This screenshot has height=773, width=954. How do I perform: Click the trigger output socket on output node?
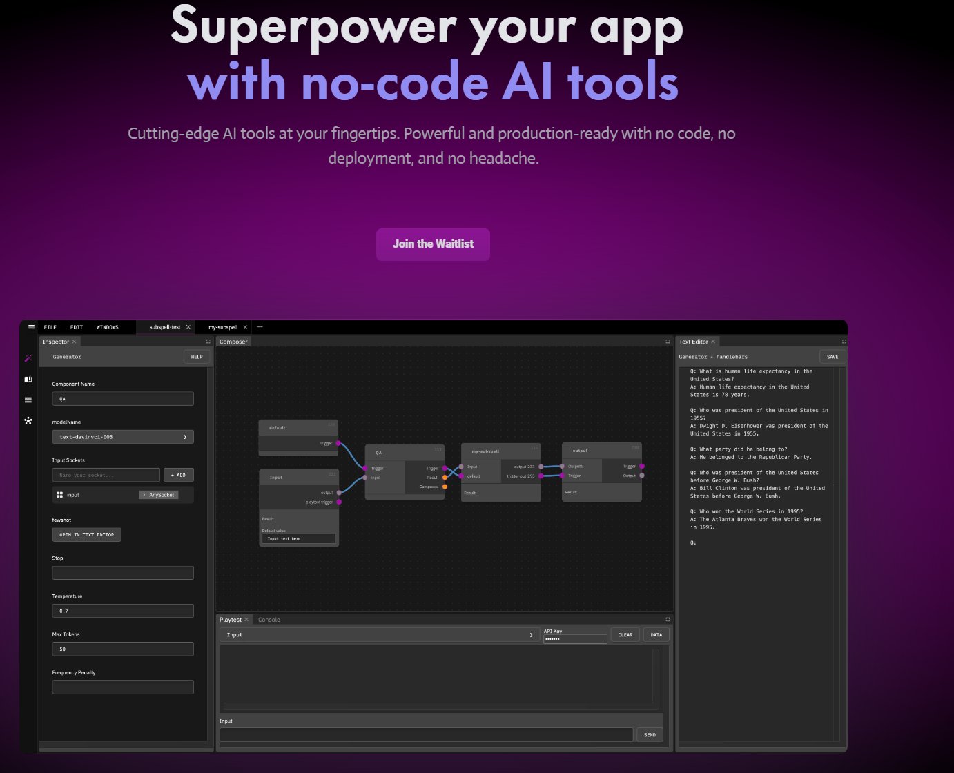642,467
